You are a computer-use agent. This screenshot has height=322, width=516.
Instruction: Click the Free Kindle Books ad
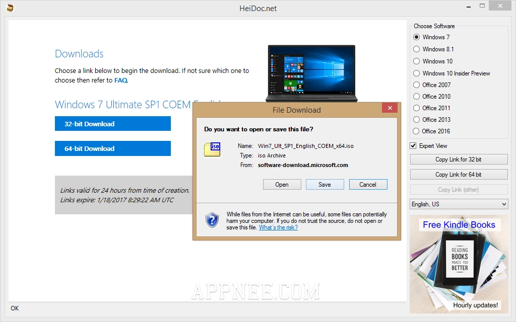click(x=459, y=264)
